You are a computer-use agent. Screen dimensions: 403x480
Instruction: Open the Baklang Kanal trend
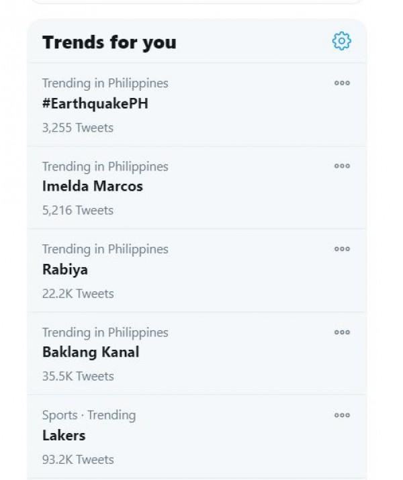[x=91, y=352]
